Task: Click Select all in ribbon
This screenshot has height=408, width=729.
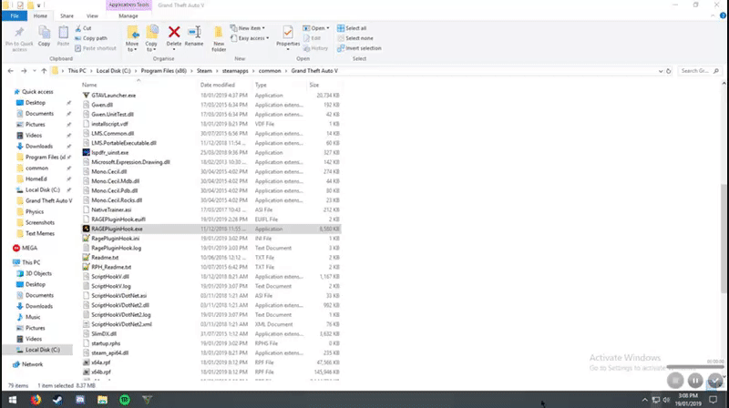Action: pyautogui.click(x=352, y=28)
